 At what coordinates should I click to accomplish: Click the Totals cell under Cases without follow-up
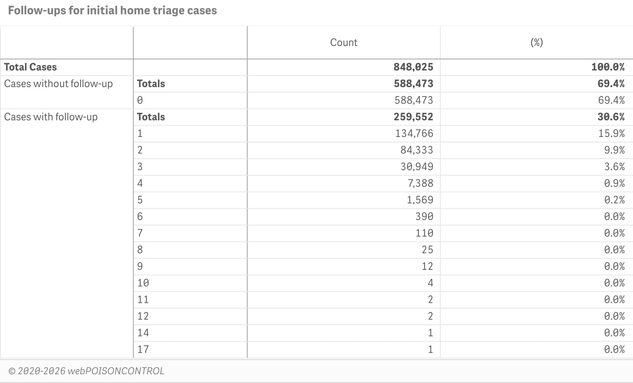tap(151, 84)
